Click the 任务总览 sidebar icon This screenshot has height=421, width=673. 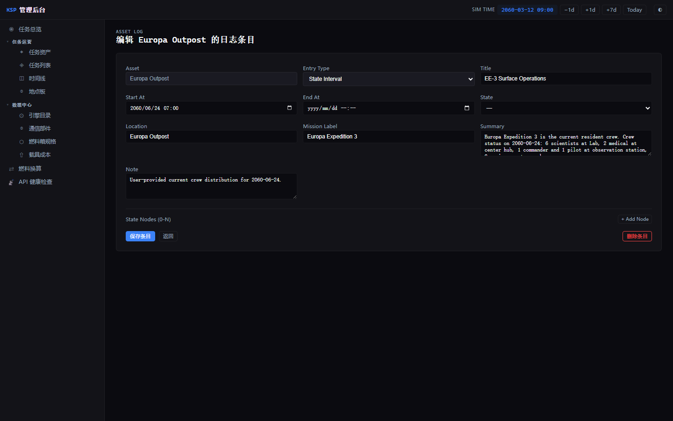pyautogui.click(x=11, y=29)
